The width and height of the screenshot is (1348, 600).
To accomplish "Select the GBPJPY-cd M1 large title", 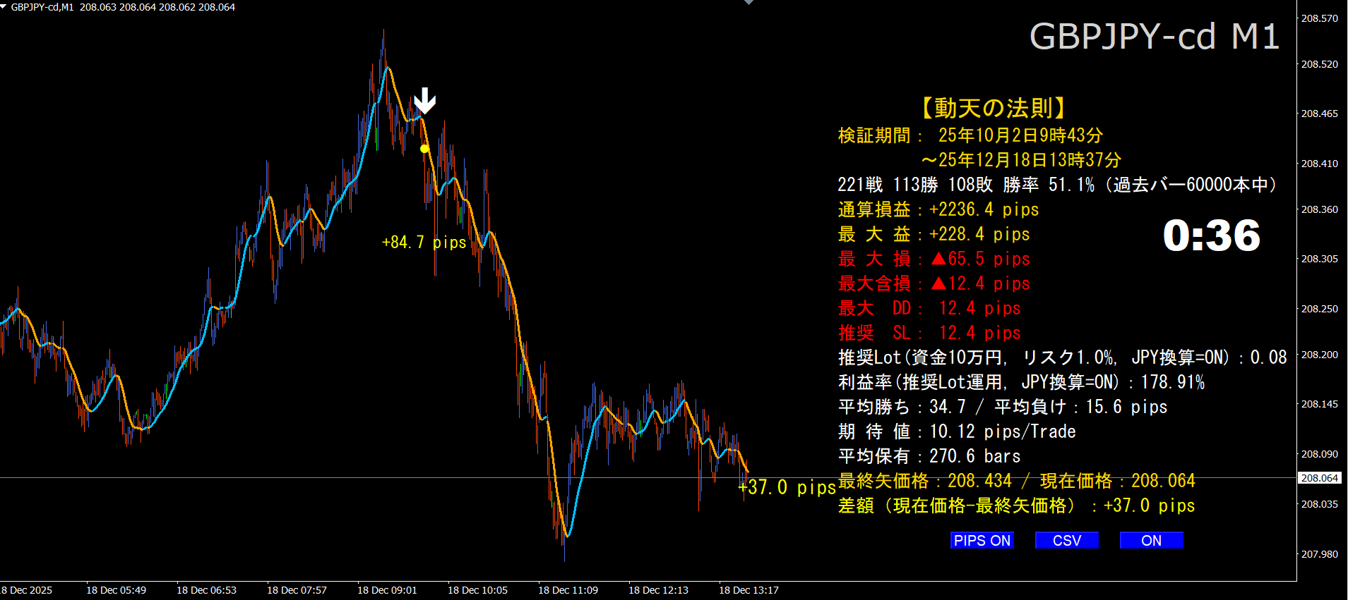I will pos(1154,37).
